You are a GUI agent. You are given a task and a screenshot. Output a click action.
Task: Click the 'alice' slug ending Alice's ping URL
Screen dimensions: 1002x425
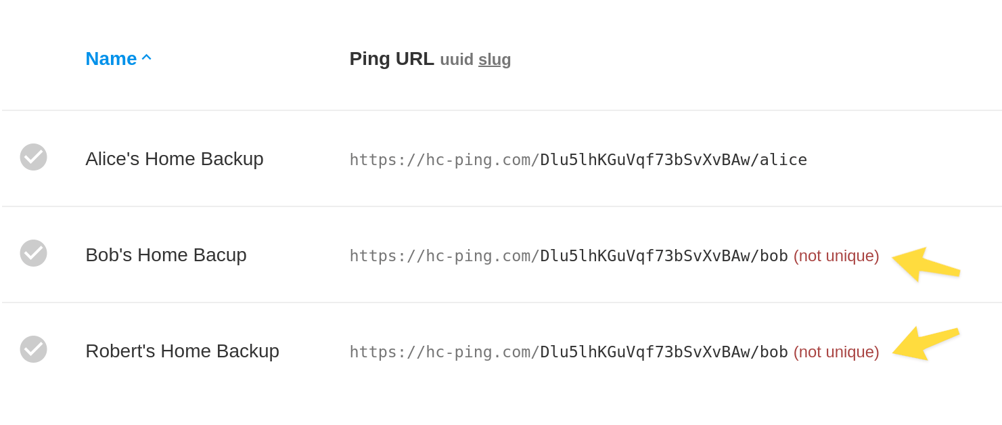783,160
